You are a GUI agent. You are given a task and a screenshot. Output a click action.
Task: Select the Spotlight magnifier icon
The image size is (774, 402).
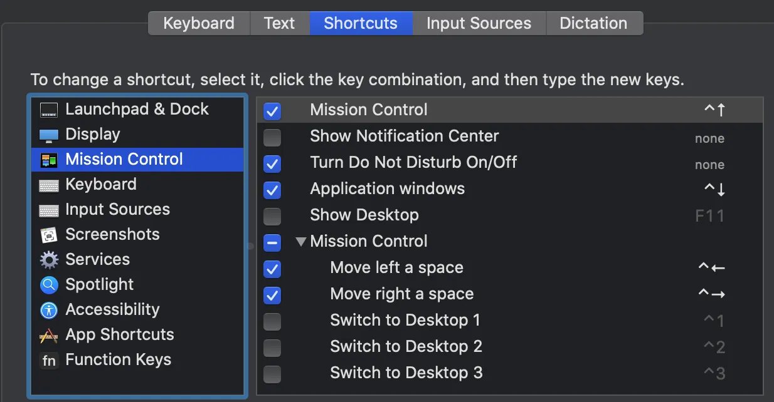point(49,285)
